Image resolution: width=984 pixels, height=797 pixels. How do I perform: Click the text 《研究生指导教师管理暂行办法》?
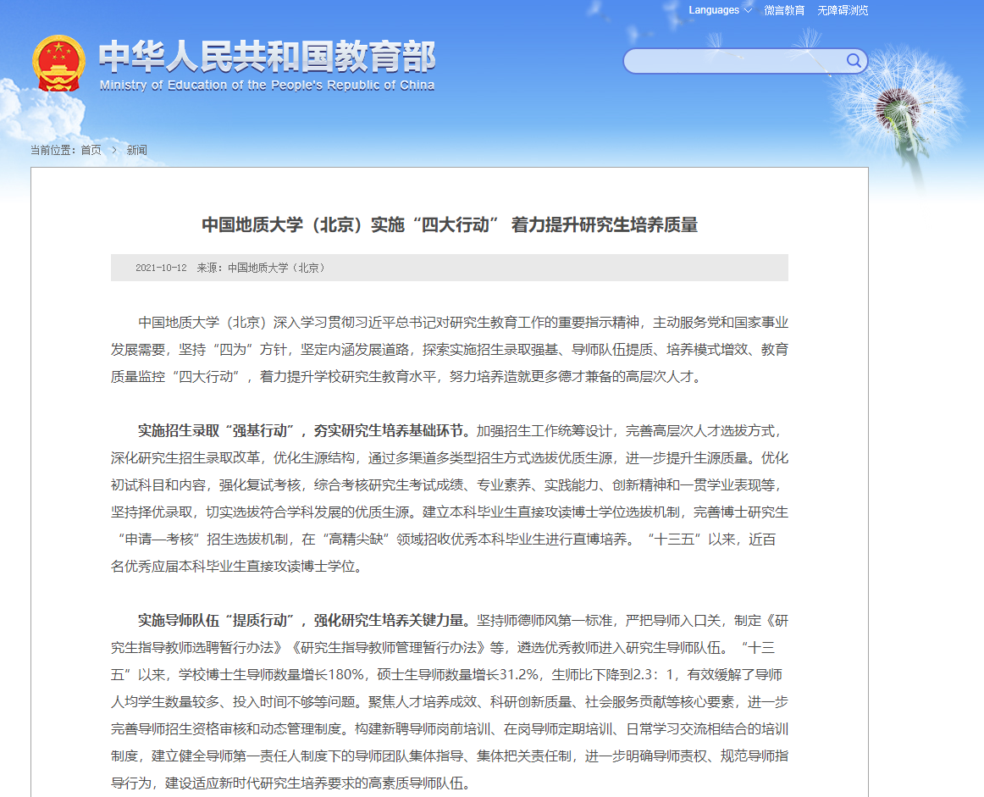[389, 648]
